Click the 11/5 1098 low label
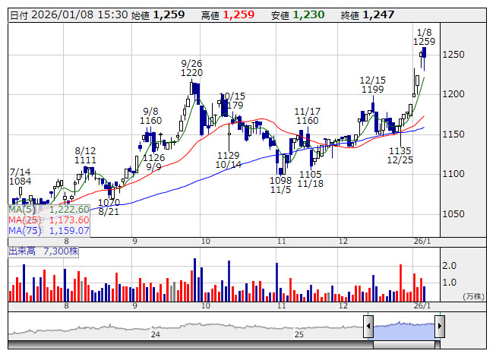This screenshot has height=357, width=496. 280,185
